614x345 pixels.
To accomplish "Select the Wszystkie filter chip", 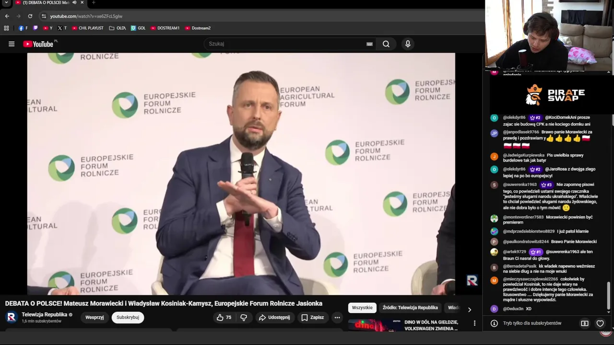I will click(362, 308).
